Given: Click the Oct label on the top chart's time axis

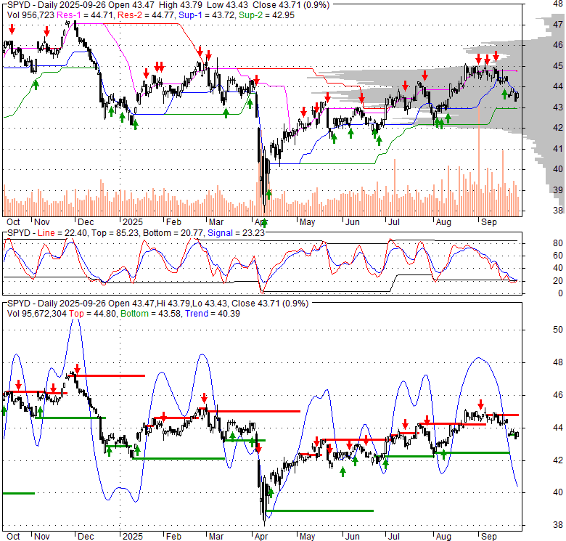Looking at the screenshot, I should pos(13,222).
